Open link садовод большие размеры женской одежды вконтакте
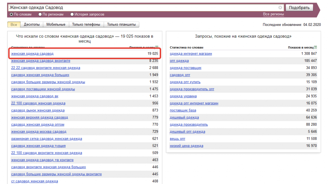The width and height of the screenshot is (328, 184). (x=56, y=174)
